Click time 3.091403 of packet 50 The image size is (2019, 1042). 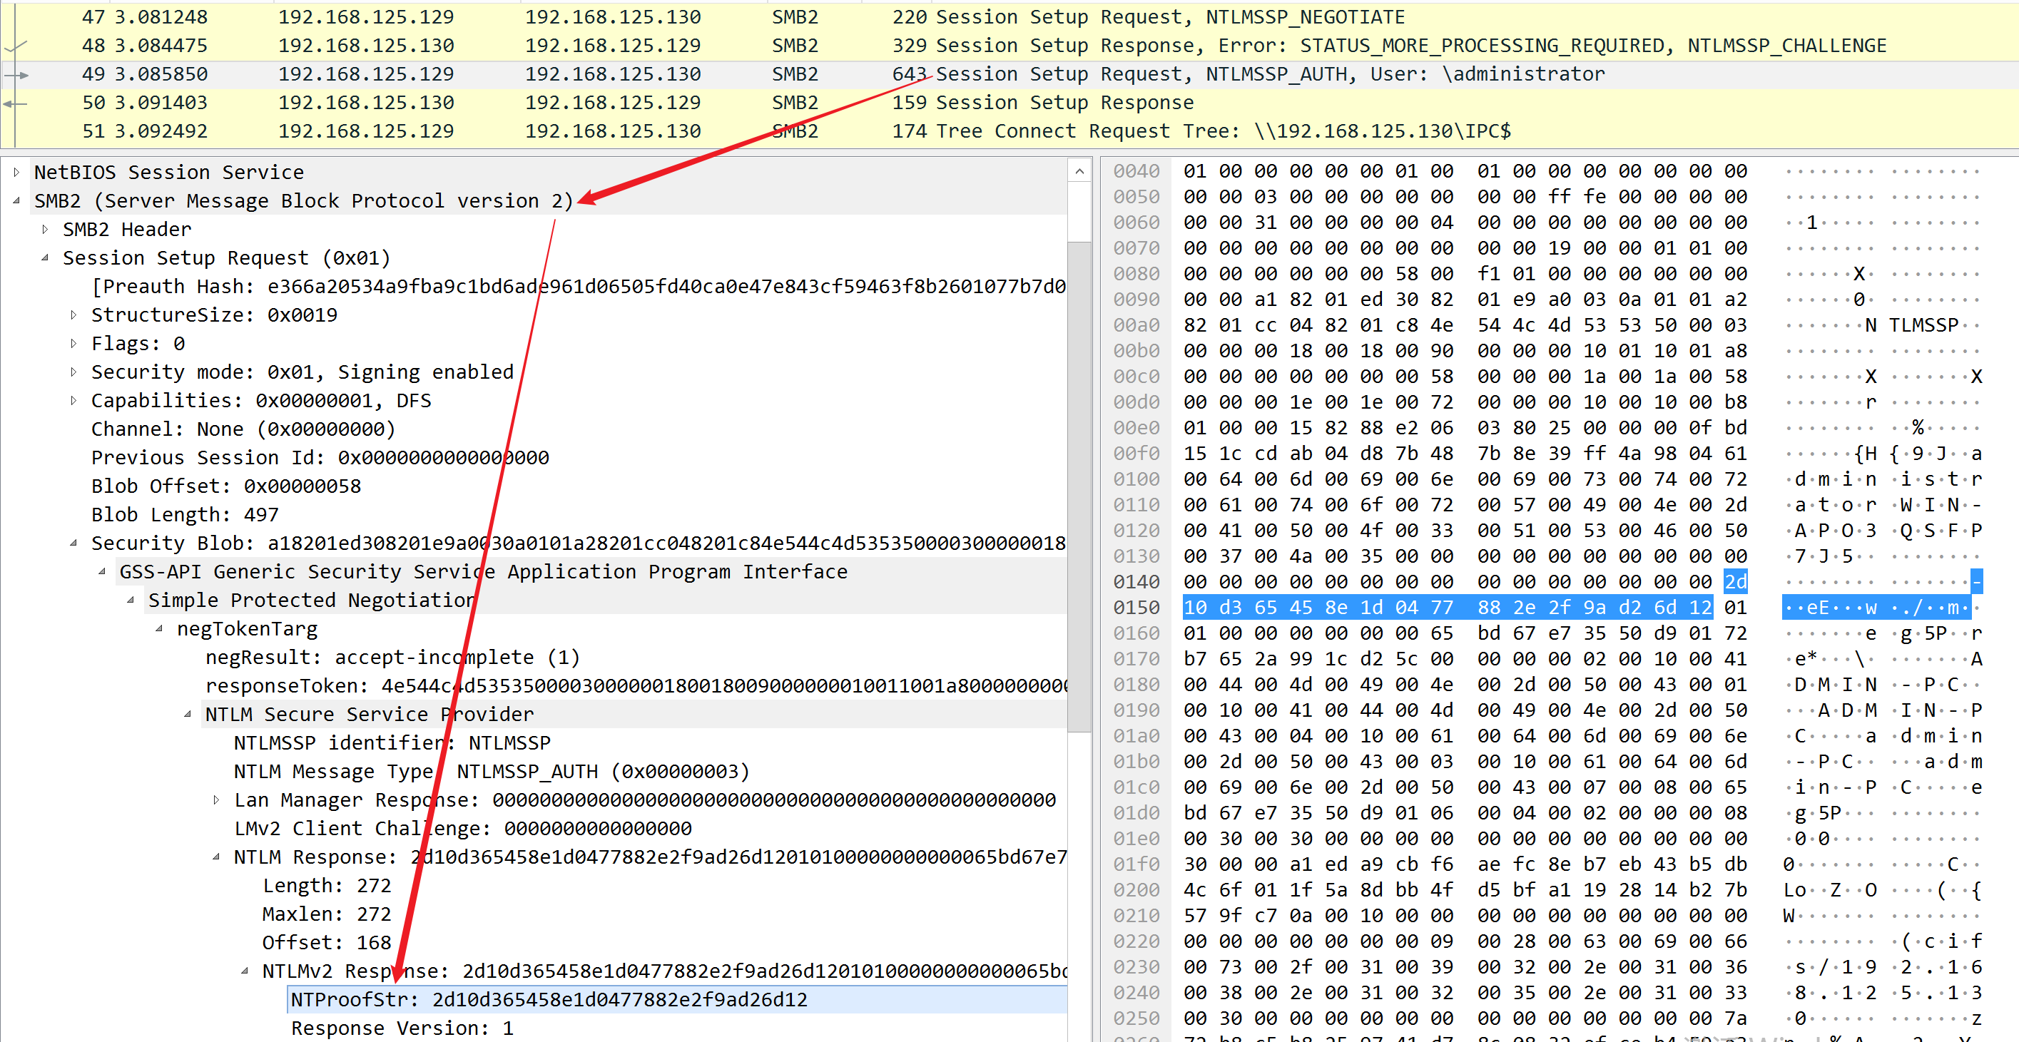coord(161,103)
